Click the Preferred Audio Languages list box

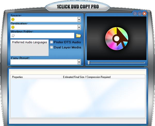(x=29, y=48)
